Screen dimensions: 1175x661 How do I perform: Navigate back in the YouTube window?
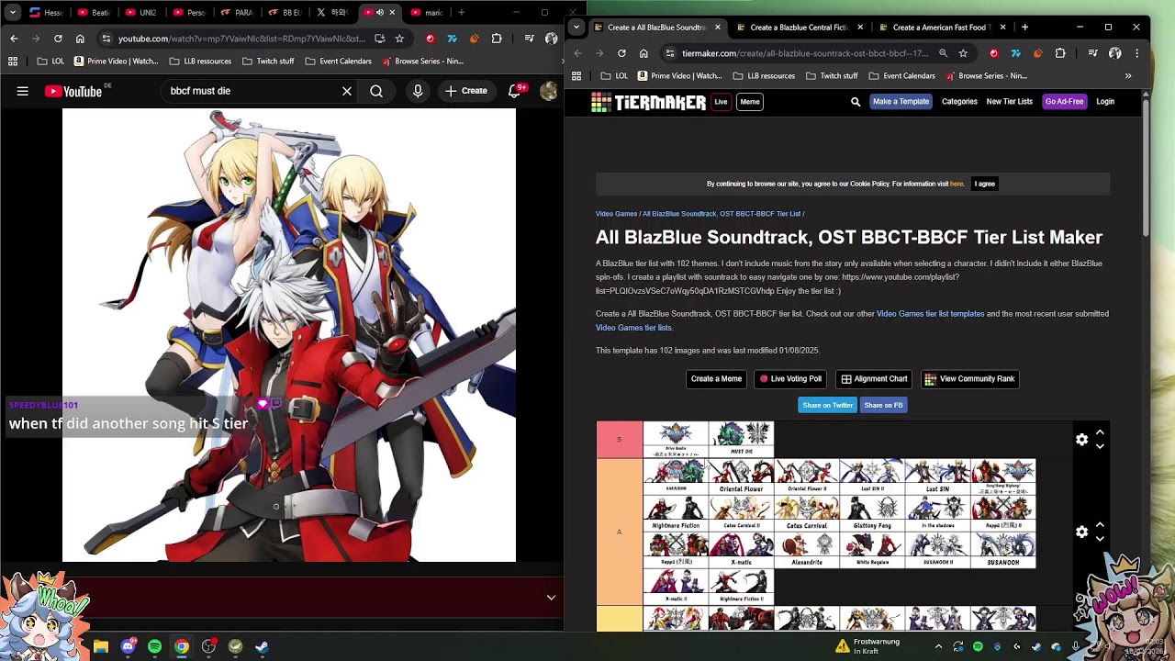[x=14, y=39]
